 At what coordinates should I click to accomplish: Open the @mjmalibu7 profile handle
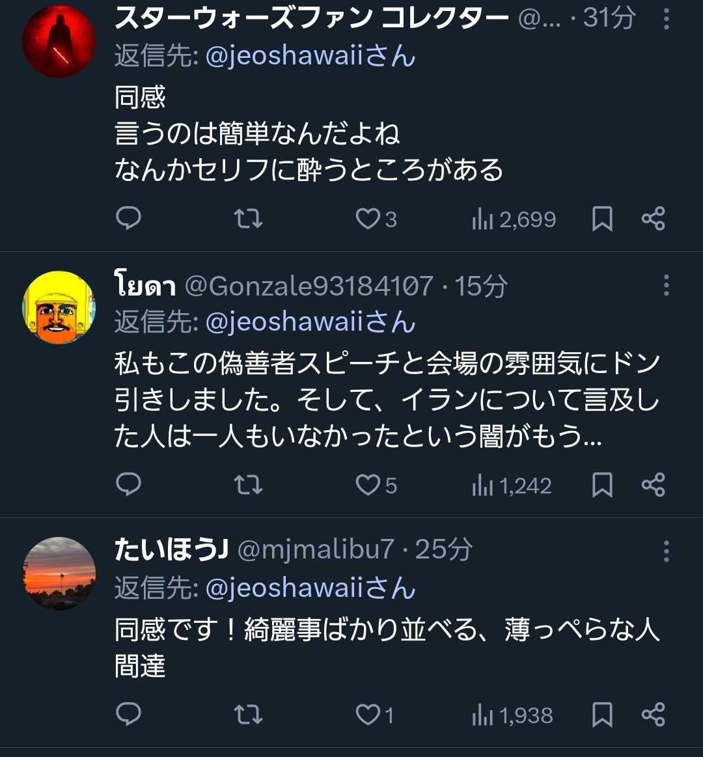[x=316, y=551]
